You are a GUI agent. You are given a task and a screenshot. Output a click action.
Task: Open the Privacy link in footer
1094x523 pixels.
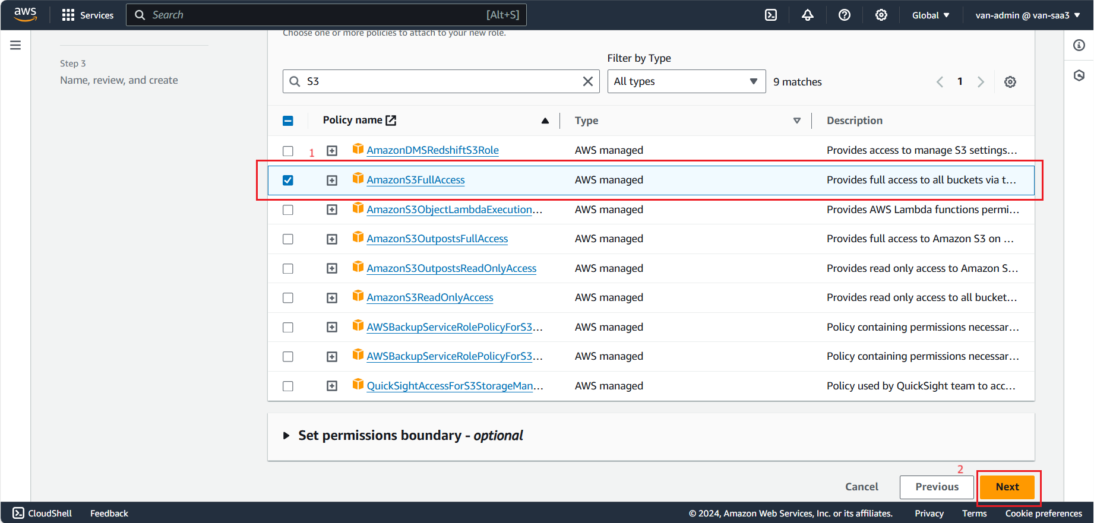point(929,513)
